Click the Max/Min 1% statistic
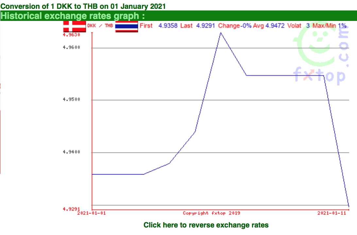Screen dimensions: 357x235 click(x=329, y=25)
